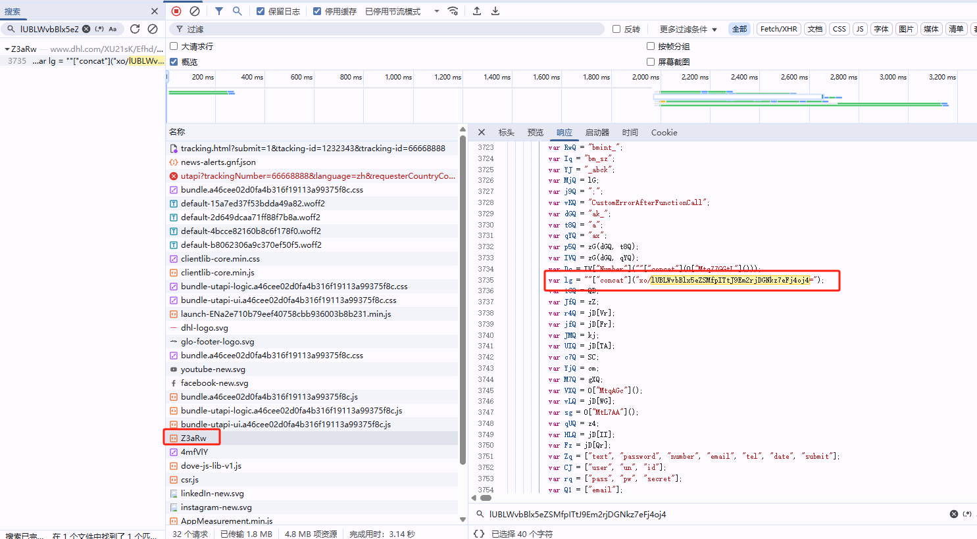Click the response find input box
This screenshot has height=539, width=977.
717,514
